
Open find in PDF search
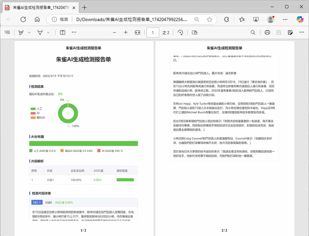253,32
